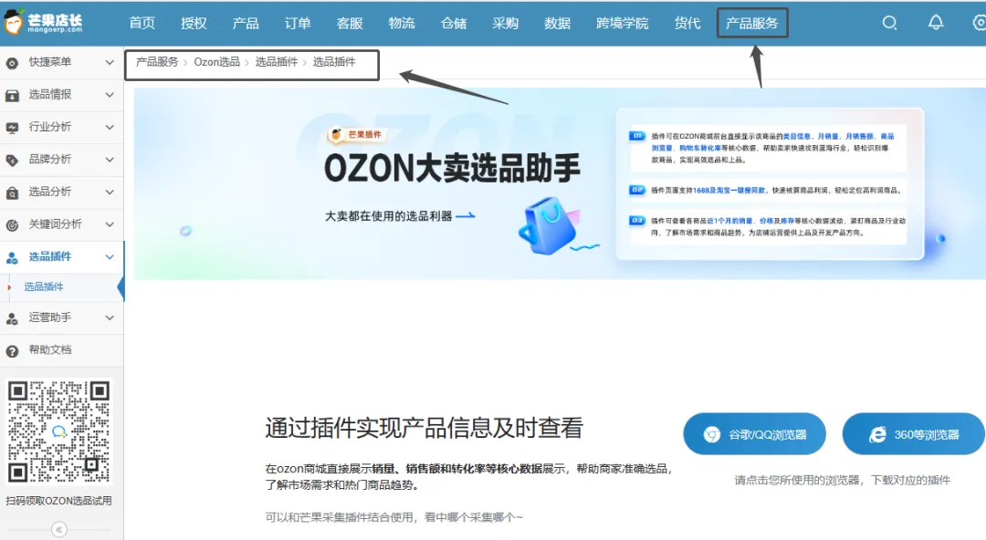This screenshot has height=540, width=986.
Task: Open 帮助文档 sidebar entry
Action: pos(62,350)
